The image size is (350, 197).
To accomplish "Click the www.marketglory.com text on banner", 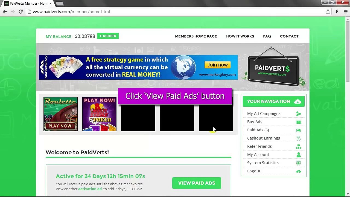I will 217,74.
